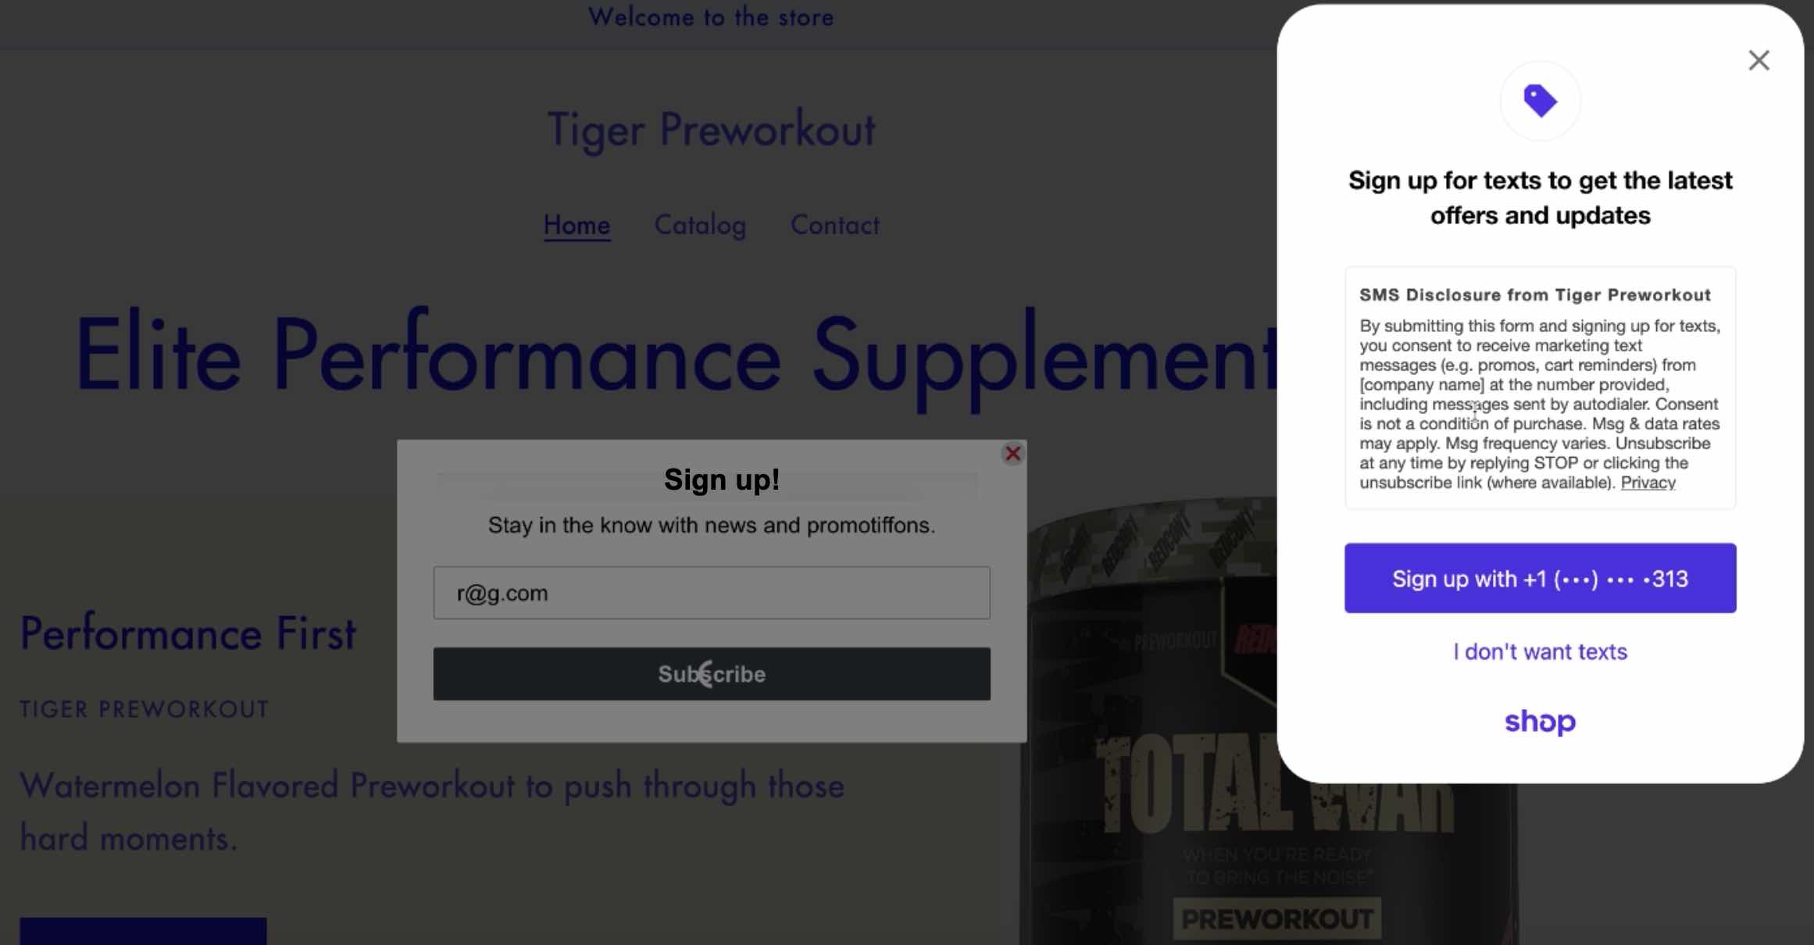Screen dimensions: 1814x945
Task: Click the price tag icon in SMS popup
Action: pyautogui.click(x=1539, y=101)
